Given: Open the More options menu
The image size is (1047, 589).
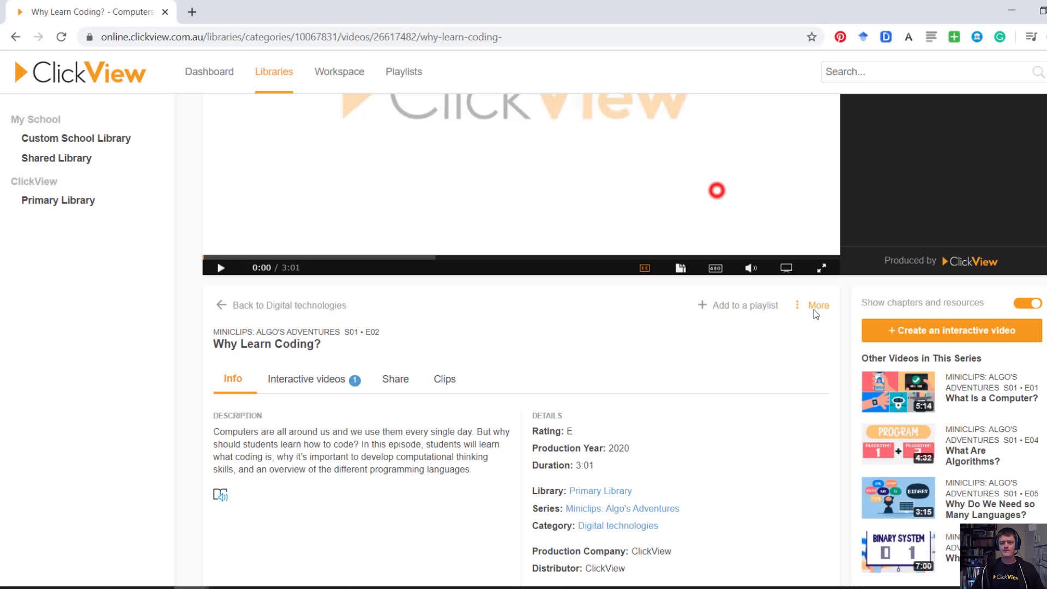Looking at the screenshot, I should (811, 305).
